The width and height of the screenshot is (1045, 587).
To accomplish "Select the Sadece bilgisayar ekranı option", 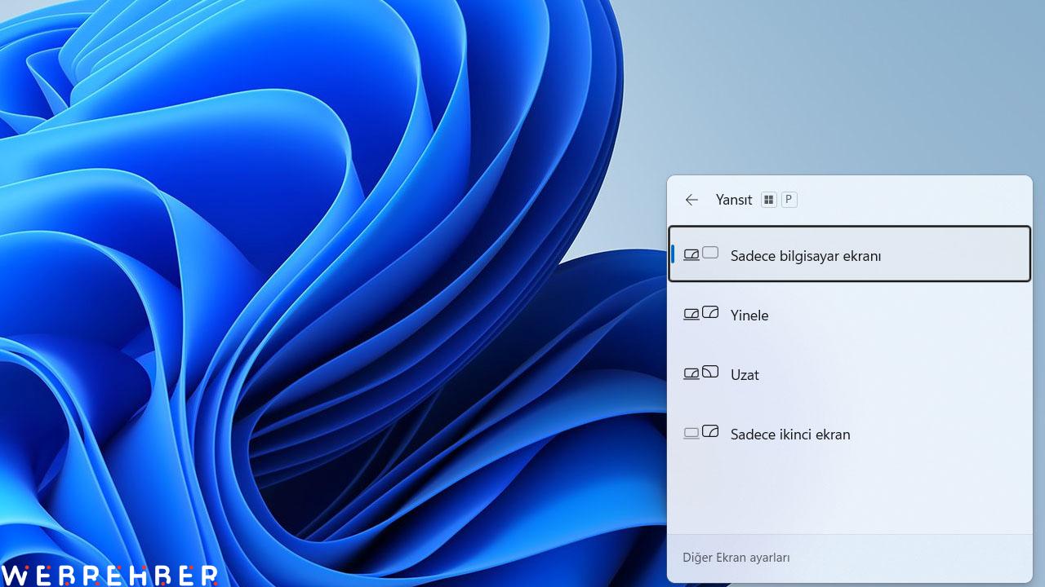I will pyautogui.click(x=849, y=254).
